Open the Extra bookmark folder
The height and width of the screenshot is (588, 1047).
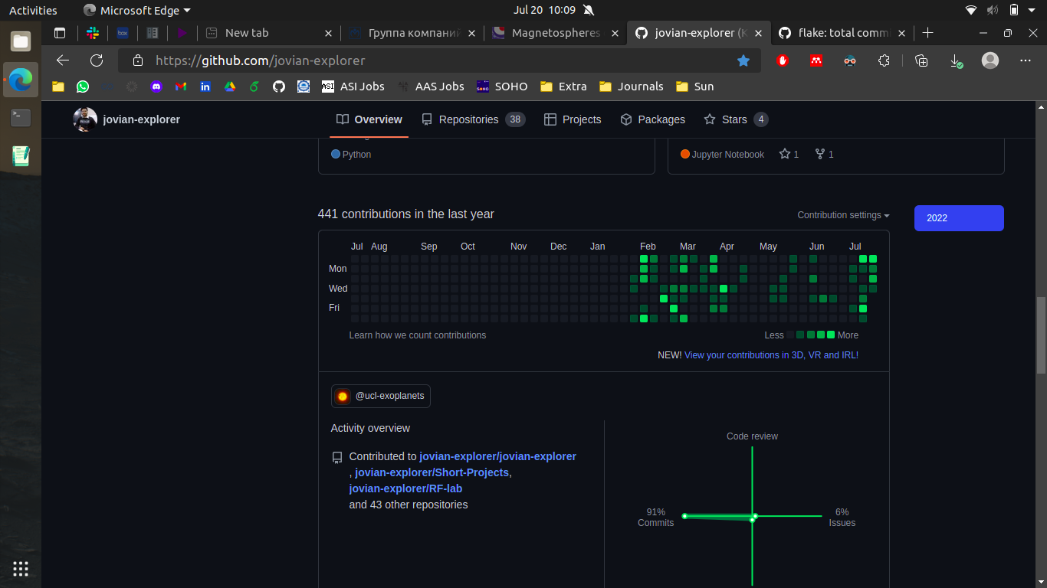(563, 87)
